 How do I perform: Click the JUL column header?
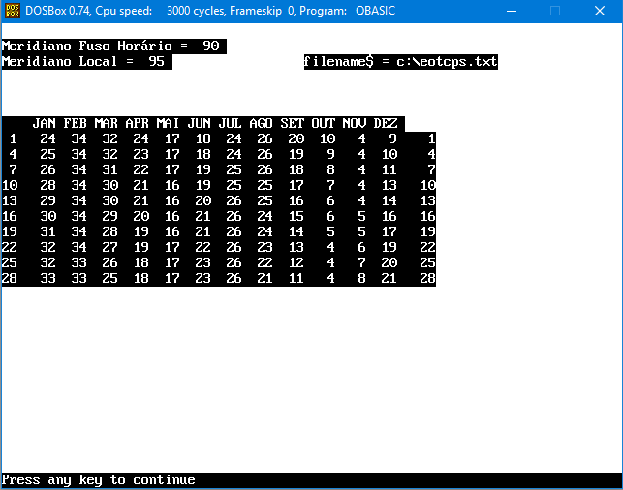[230, 124]
